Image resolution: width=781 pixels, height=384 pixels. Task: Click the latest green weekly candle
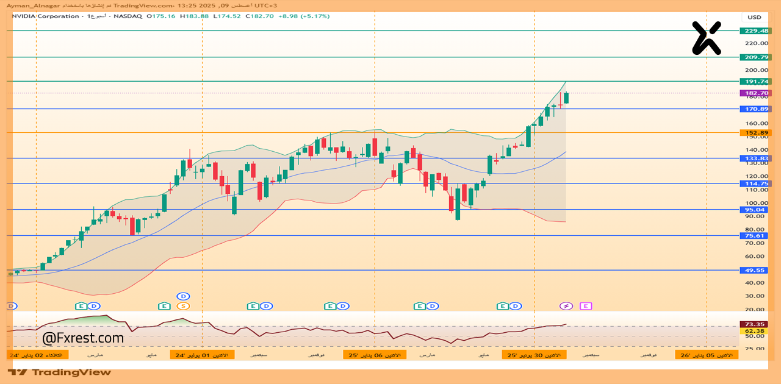(566, 98)
